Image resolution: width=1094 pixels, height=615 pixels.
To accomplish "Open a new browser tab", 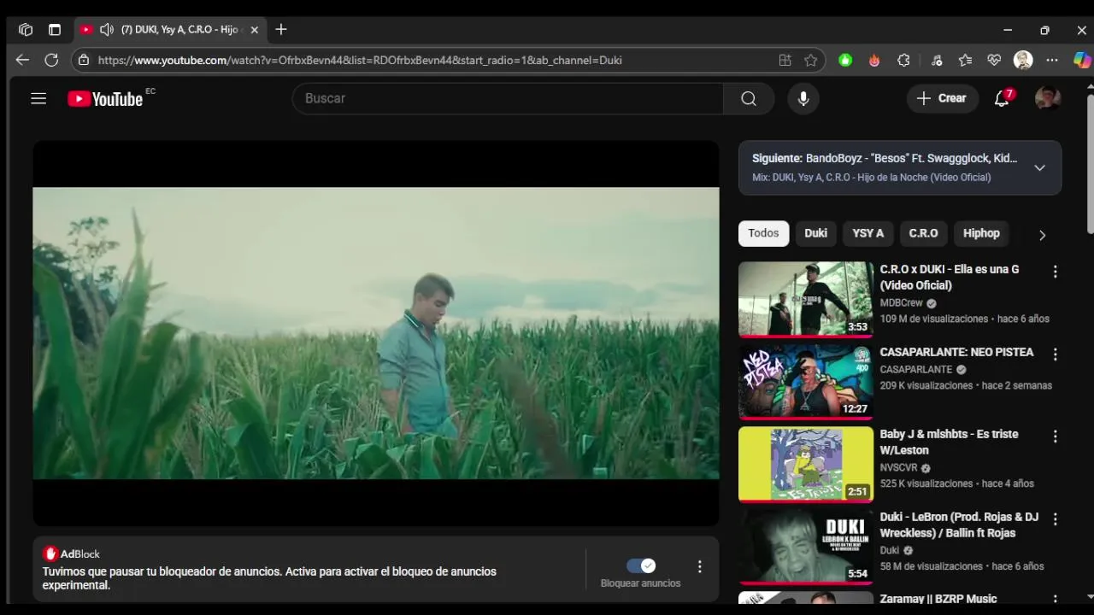I will (281, 30).
